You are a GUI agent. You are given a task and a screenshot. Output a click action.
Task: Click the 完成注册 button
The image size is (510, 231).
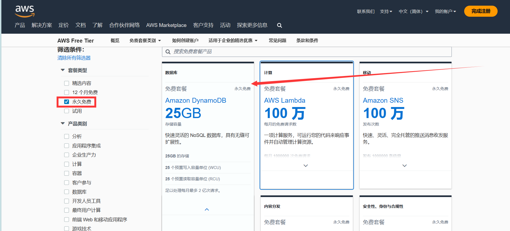coord(481,11)
